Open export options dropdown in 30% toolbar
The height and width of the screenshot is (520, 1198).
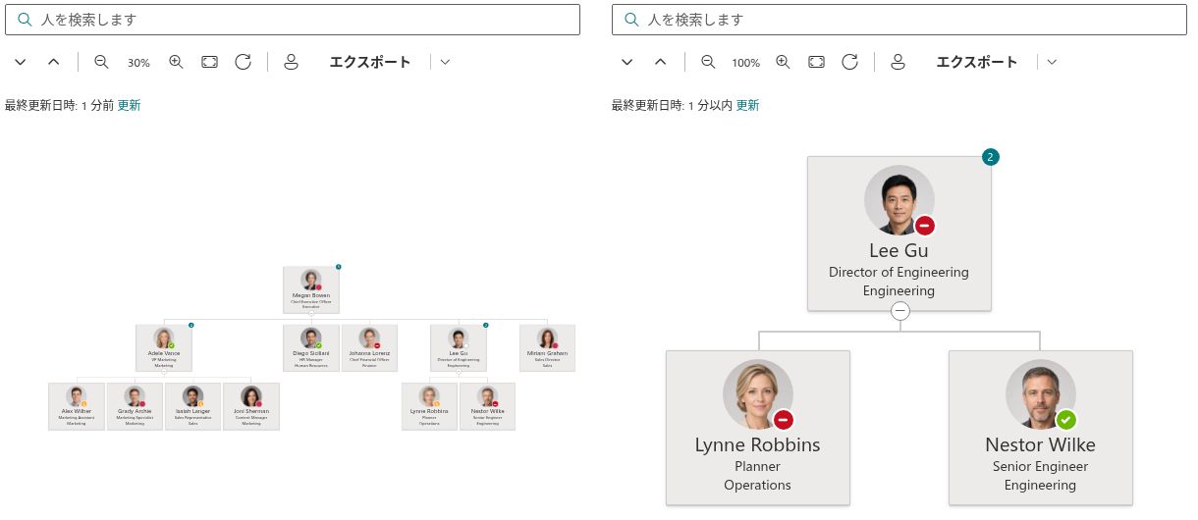pyautogui.click(x=445, y=62)
